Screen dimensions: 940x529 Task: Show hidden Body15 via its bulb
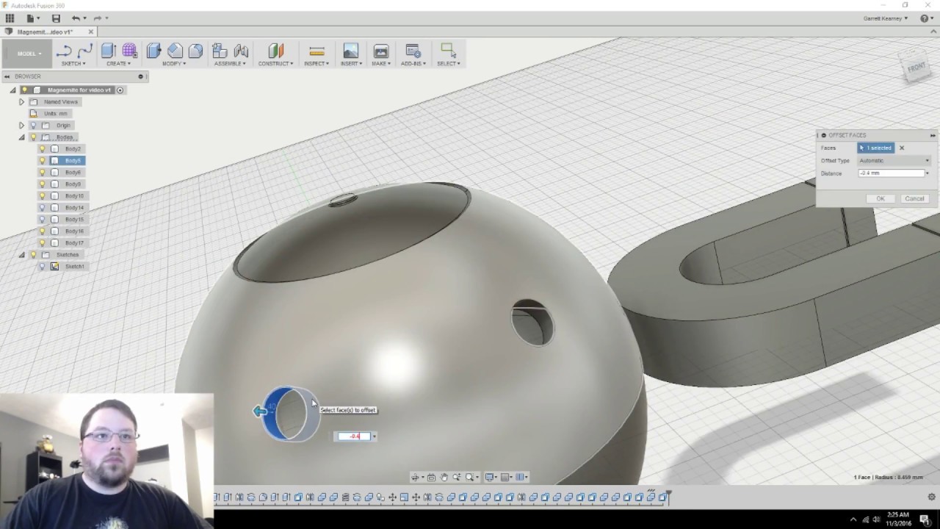(x=42, y=220)
